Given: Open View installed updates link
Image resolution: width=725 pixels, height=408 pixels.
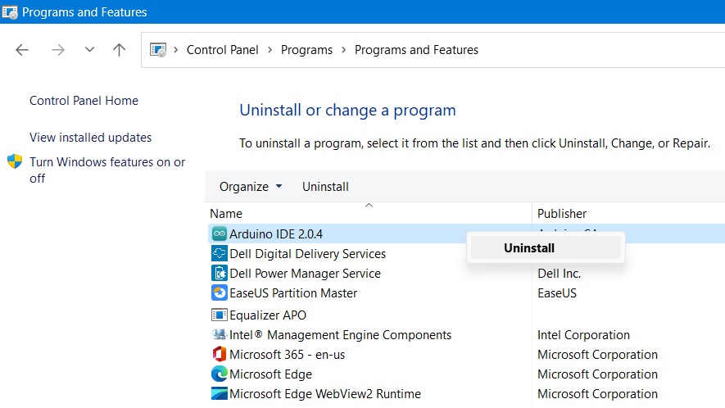Looking at the screenshot, I should (91, 138).
